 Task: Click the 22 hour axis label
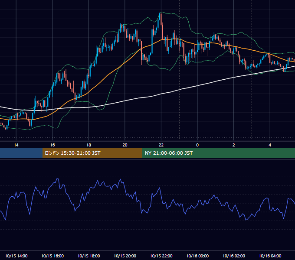161,145
